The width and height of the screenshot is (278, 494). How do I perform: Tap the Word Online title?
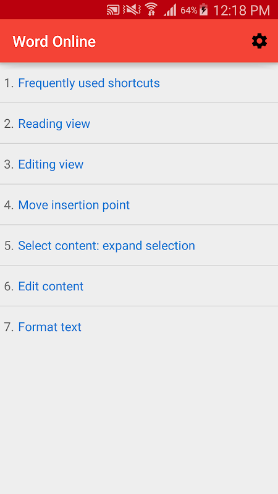[54, 41]
